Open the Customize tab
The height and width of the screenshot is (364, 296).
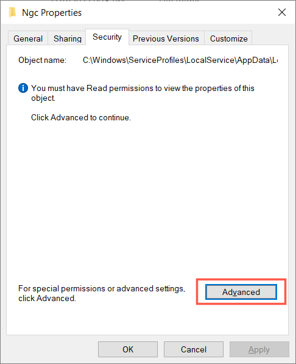[x=228, y=38]
